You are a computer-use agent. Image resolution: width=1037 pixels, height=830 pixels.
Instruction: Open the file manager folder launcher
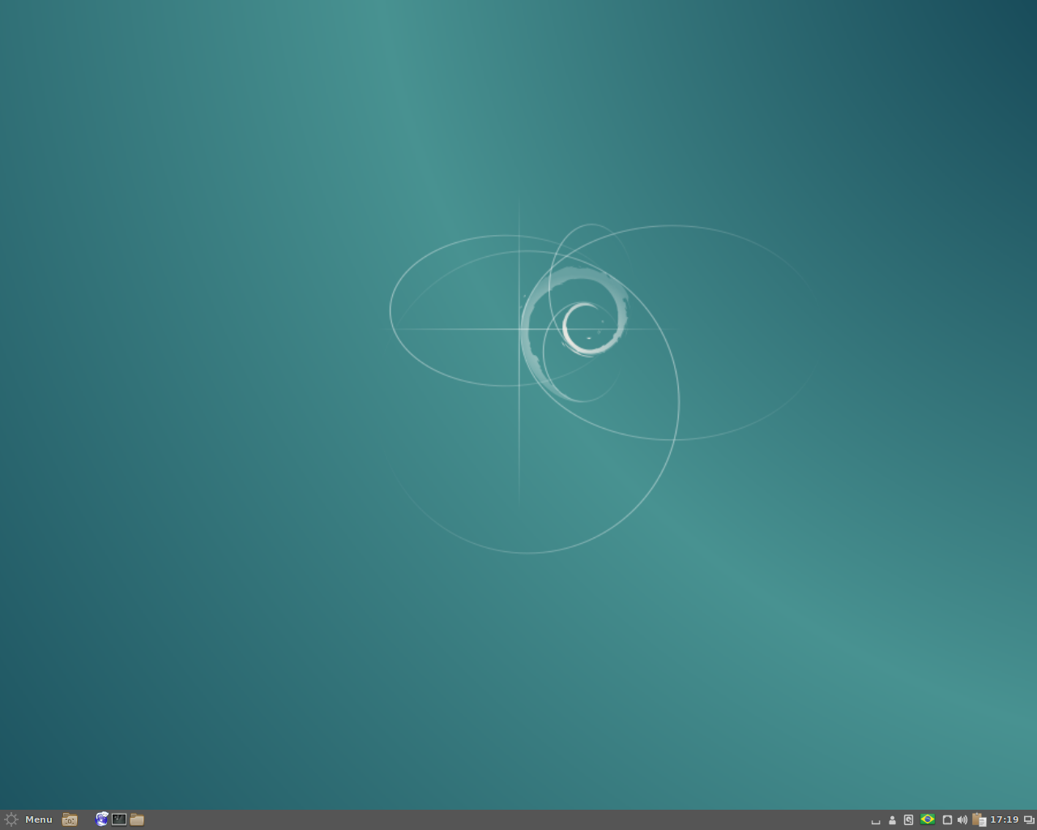137,819
